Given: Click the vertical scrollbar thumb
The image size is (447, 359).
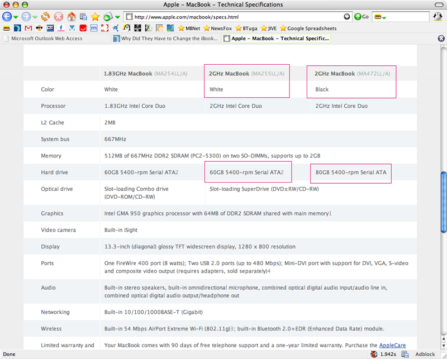Looking at the screenshot, I should (444, 202).
